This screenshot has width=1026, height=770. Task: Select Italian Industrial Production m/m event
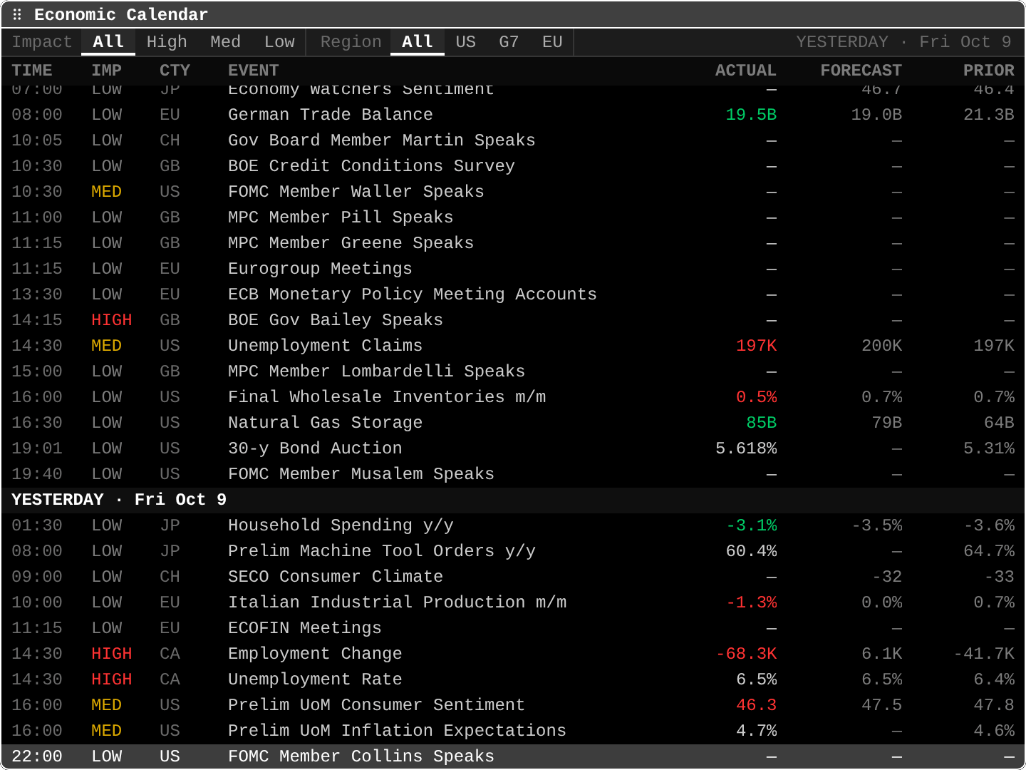[513, 602]
